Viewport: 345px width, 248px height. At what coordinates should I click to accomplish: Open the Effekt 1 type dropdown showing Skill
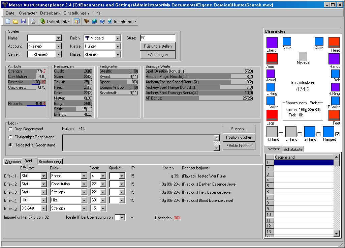click(43, 176)
